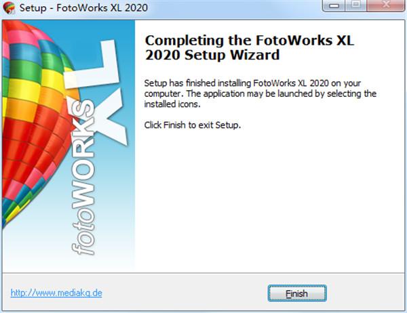This screenshot has height=313, width=407.
Task: Click the vertical fotoWORKS logo text
Action: point(83,176)
